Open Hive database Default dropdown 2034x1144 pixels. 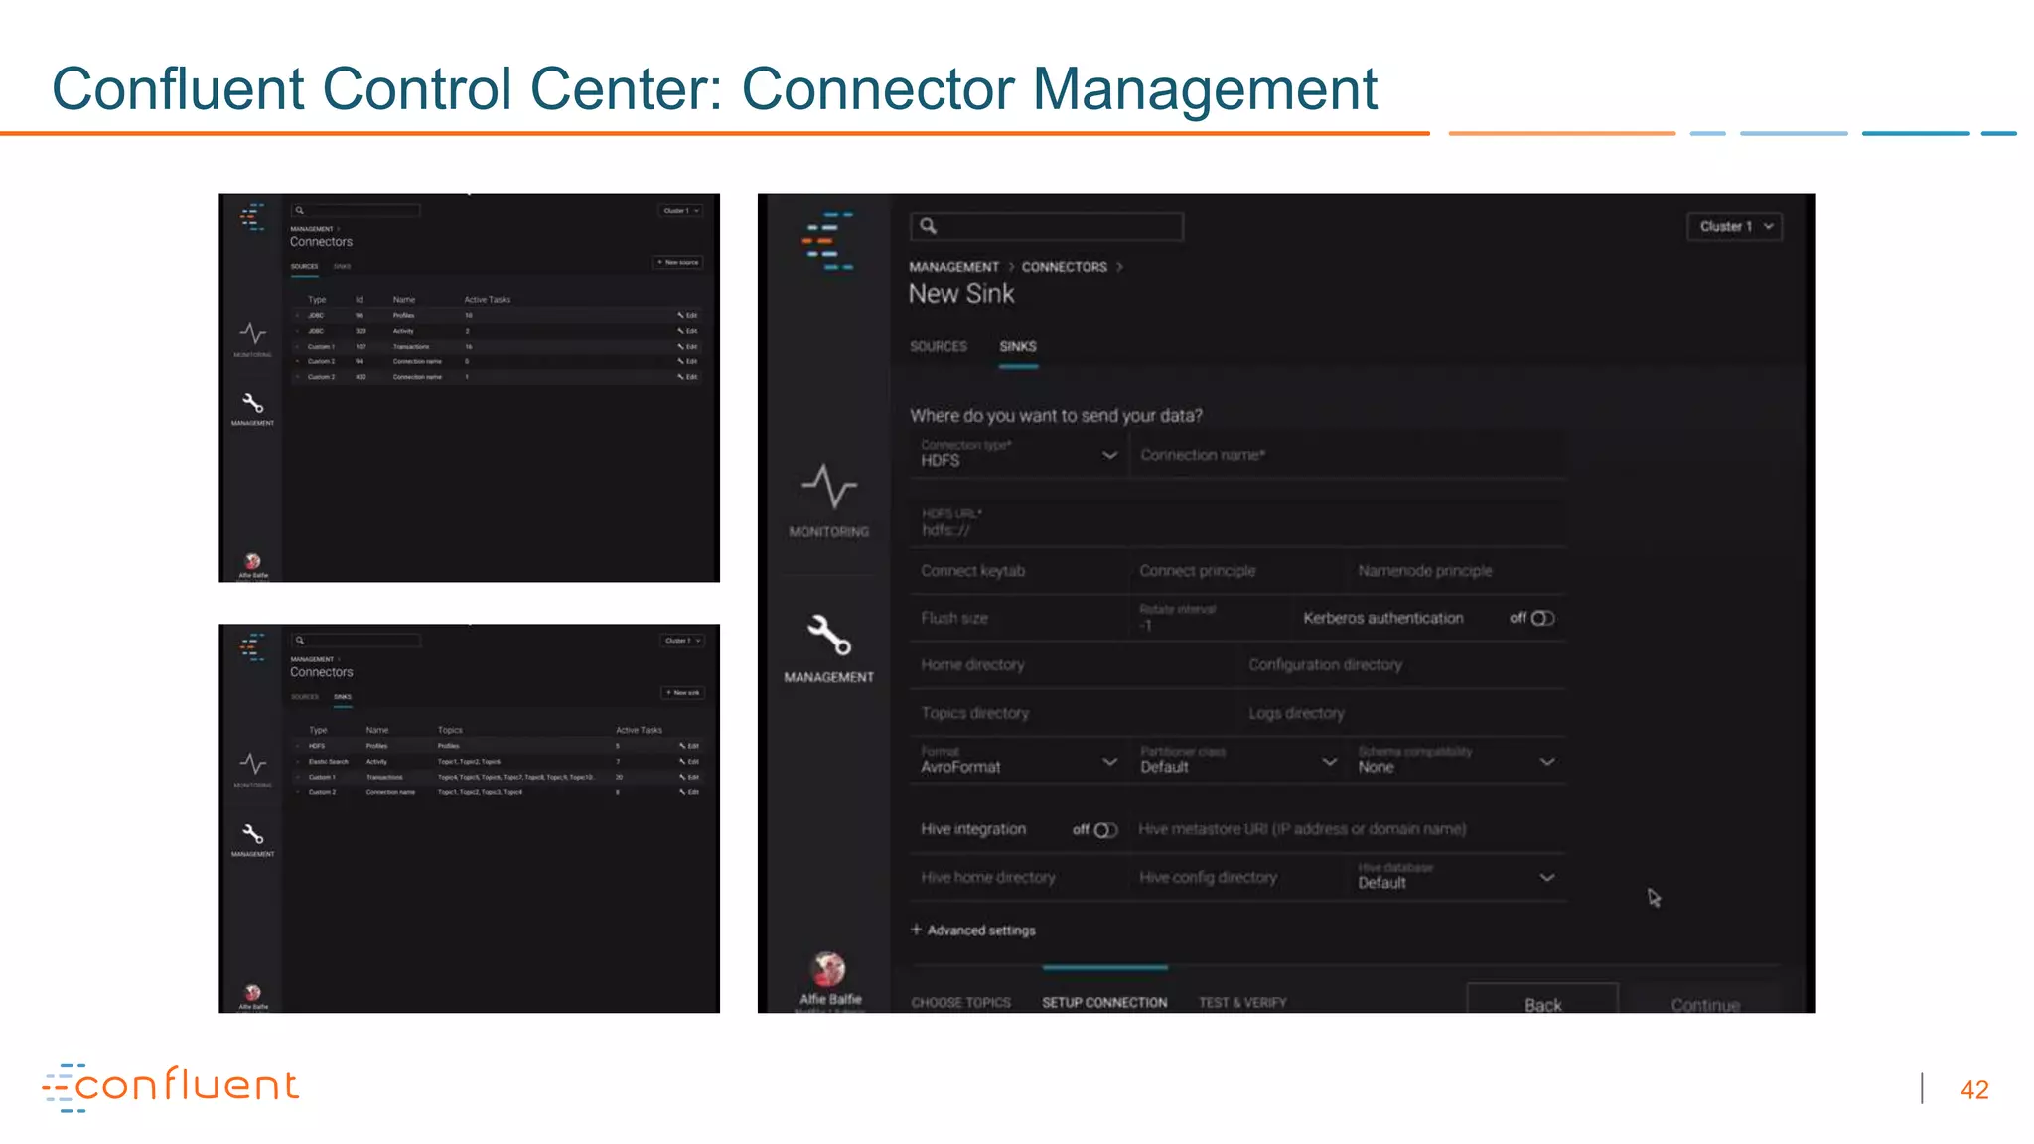1457,877
